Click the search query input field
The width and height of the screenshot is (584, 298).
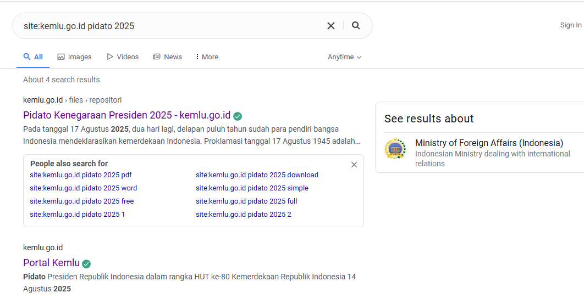coord(170,26)
